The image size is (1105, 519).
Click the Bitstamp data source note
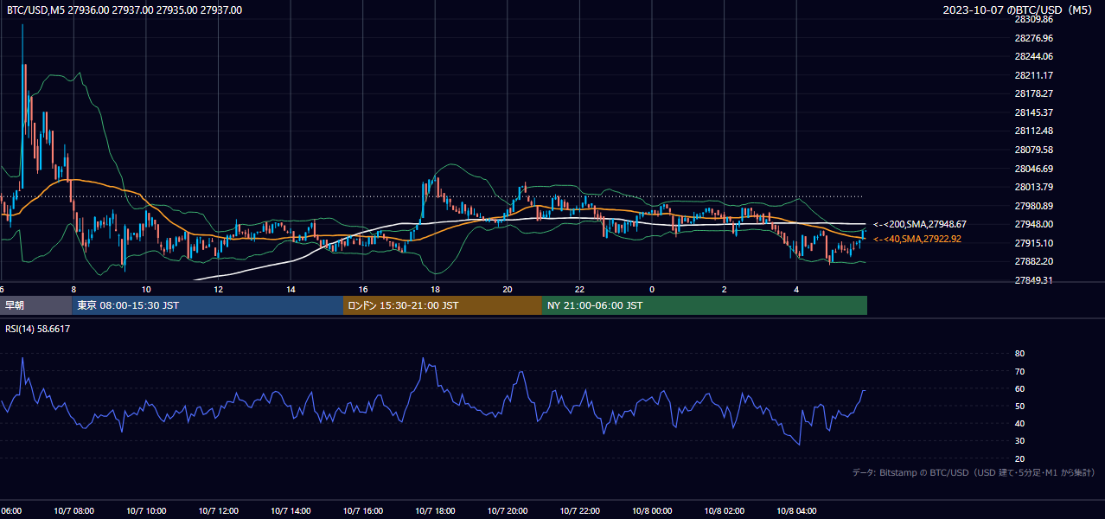click(974, 472)
